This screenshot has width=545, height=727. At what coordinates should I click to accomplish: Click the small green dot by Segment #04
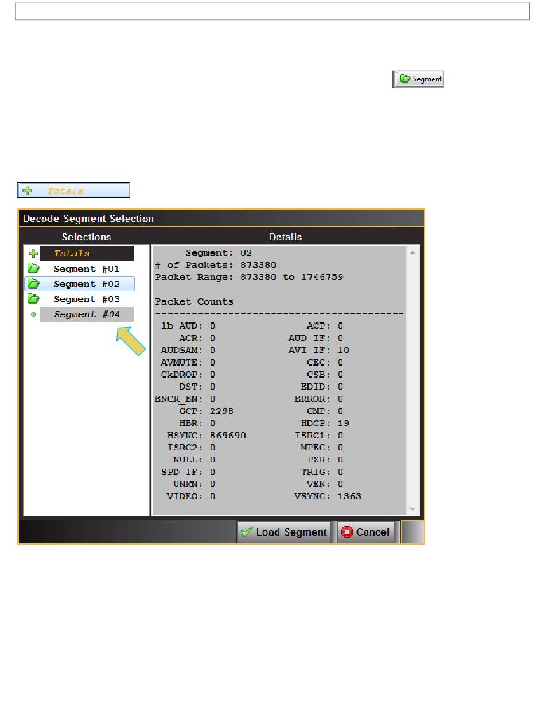[33, 314]
